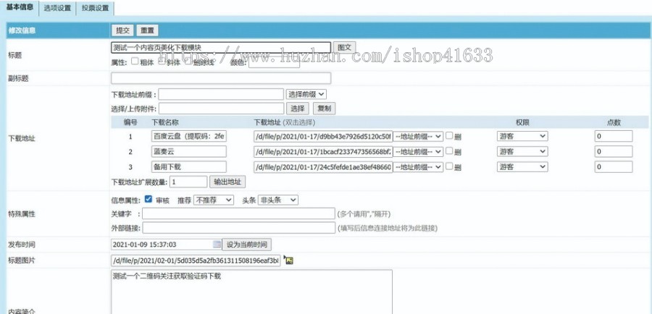Viewport: 652px width, 314px height.
Task: Click the 图文 button next to title
Action: click(344, 47)
